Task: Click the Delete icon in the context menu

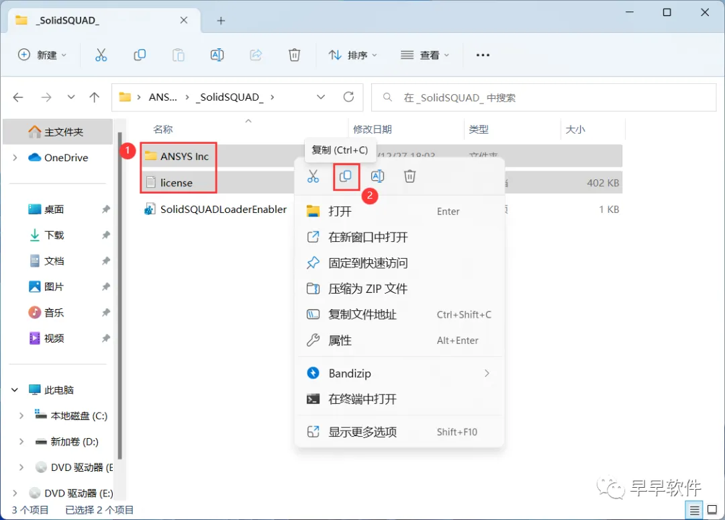Action: coord(409,176)
